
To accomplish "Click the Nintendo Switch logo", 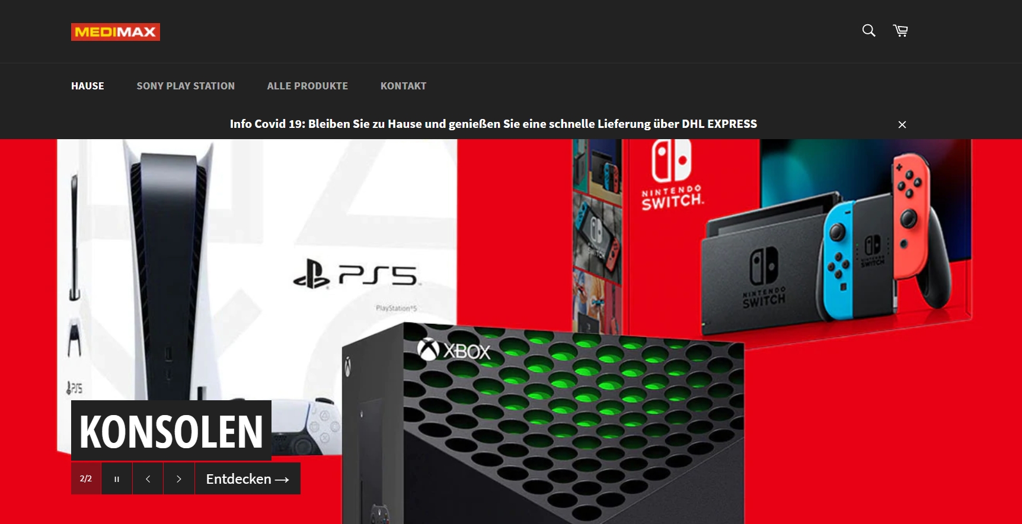I will click(x=672, y=175).
